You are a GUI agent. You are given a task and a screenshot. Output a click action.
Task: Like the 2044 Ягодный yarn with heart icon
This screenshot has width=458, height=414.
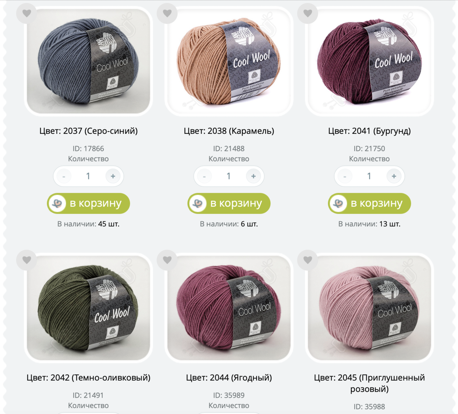167,260
